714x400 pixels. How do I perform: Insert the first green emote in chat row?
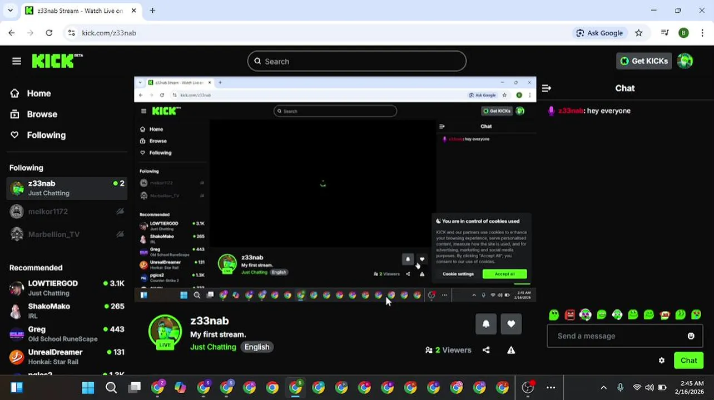click(x=554, y=315)
